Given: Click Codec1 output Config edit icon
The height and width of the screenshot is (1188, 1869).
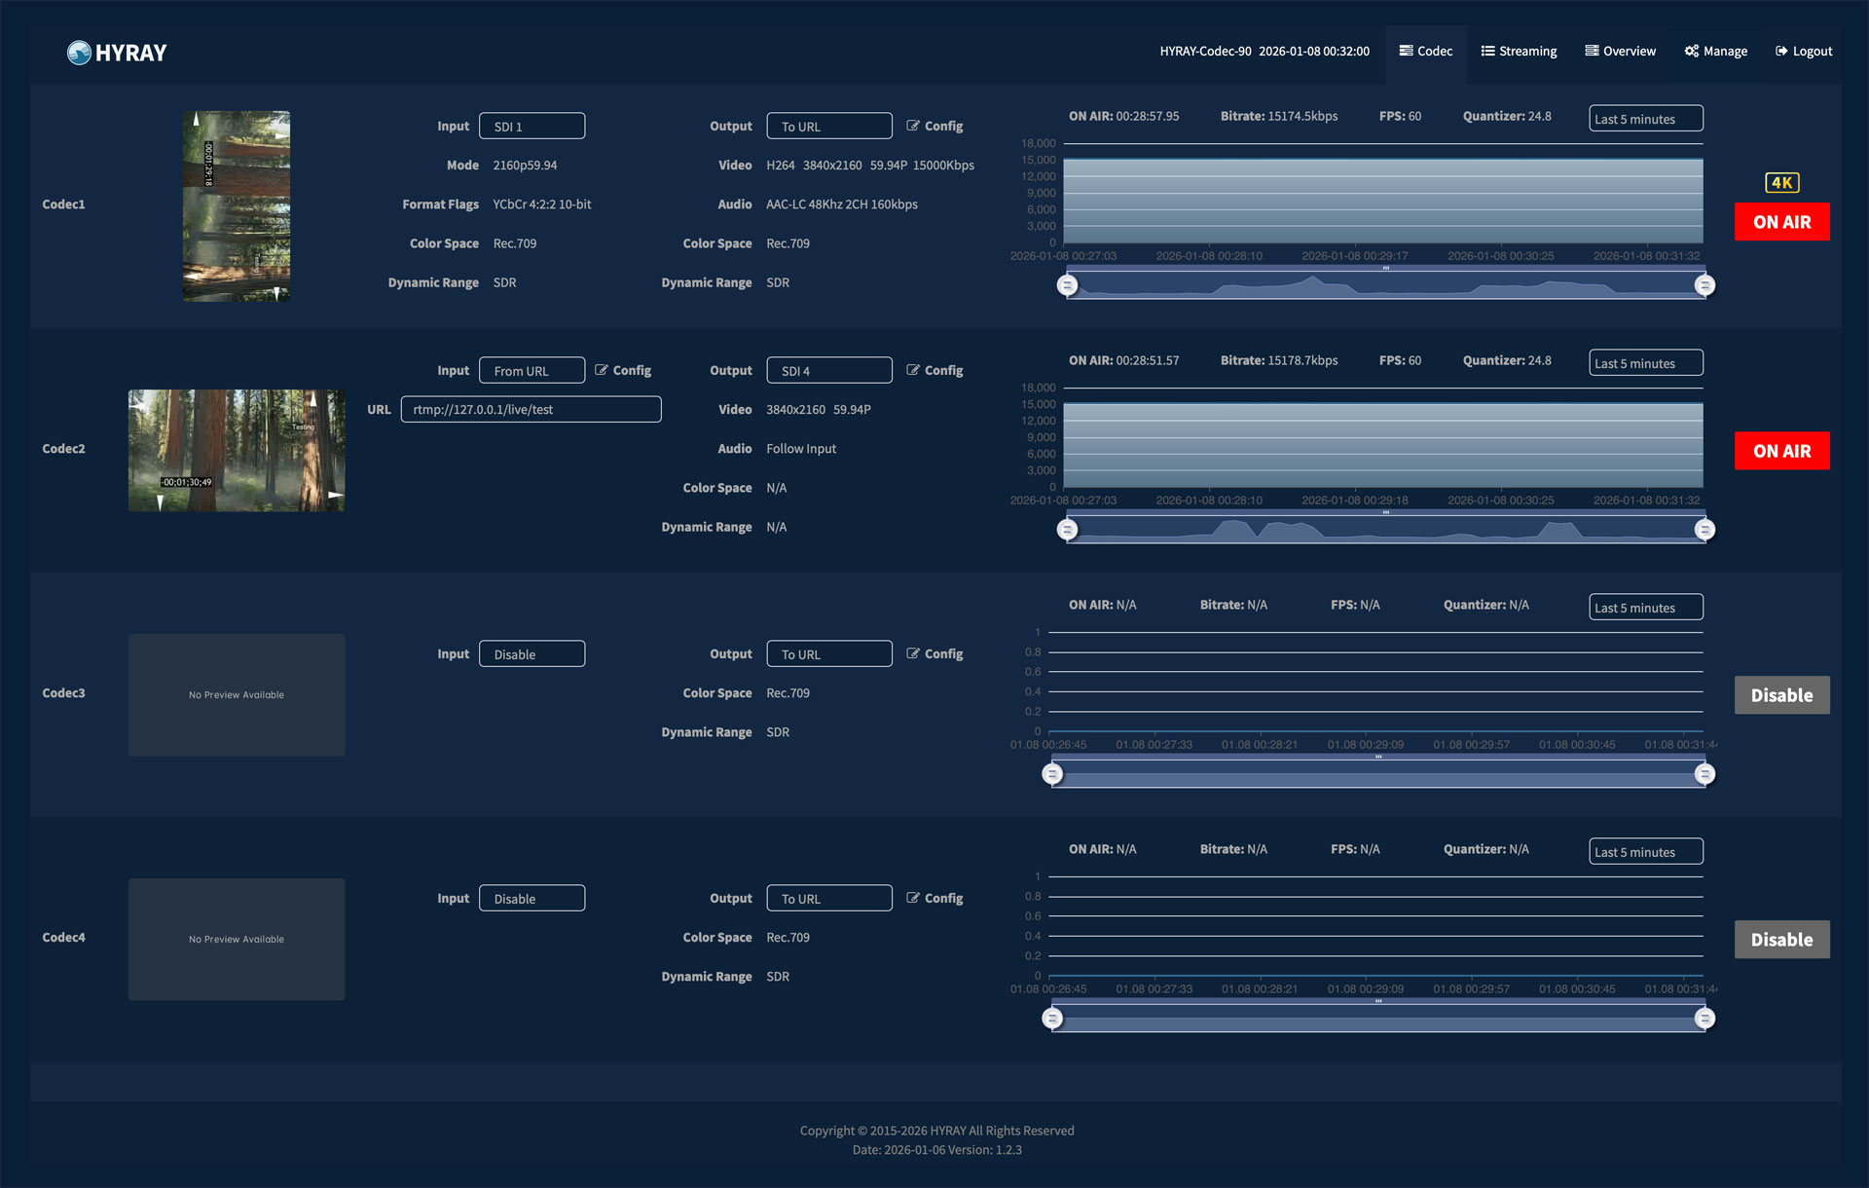Looking at the screenshot, I should [913, 126].
